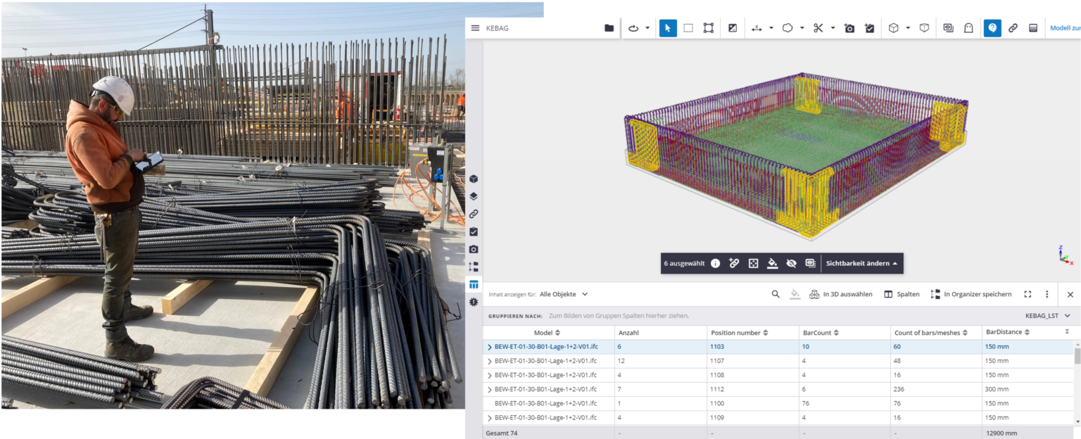This screenshot has width=1081, height=439.
Task: Click In 3D auswählen button
Action: pyautogui.click(x=840, y=294)
